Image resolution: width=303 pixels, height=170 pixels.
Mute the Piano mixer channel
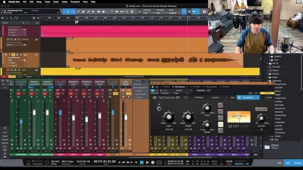pyautogui.click(x=71, y=93)
